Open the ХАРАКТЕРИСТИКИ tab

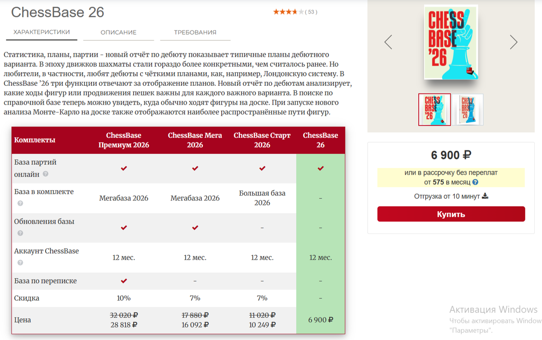point(42,32)
